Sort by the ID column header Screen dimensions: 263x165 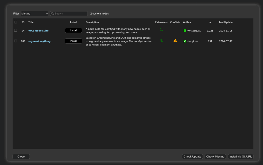[x=23, y=22]
